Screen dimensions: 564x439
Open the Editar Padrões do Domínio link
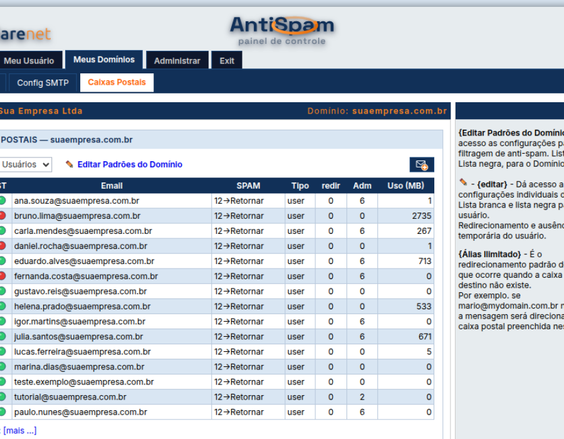tap(130, 164)
